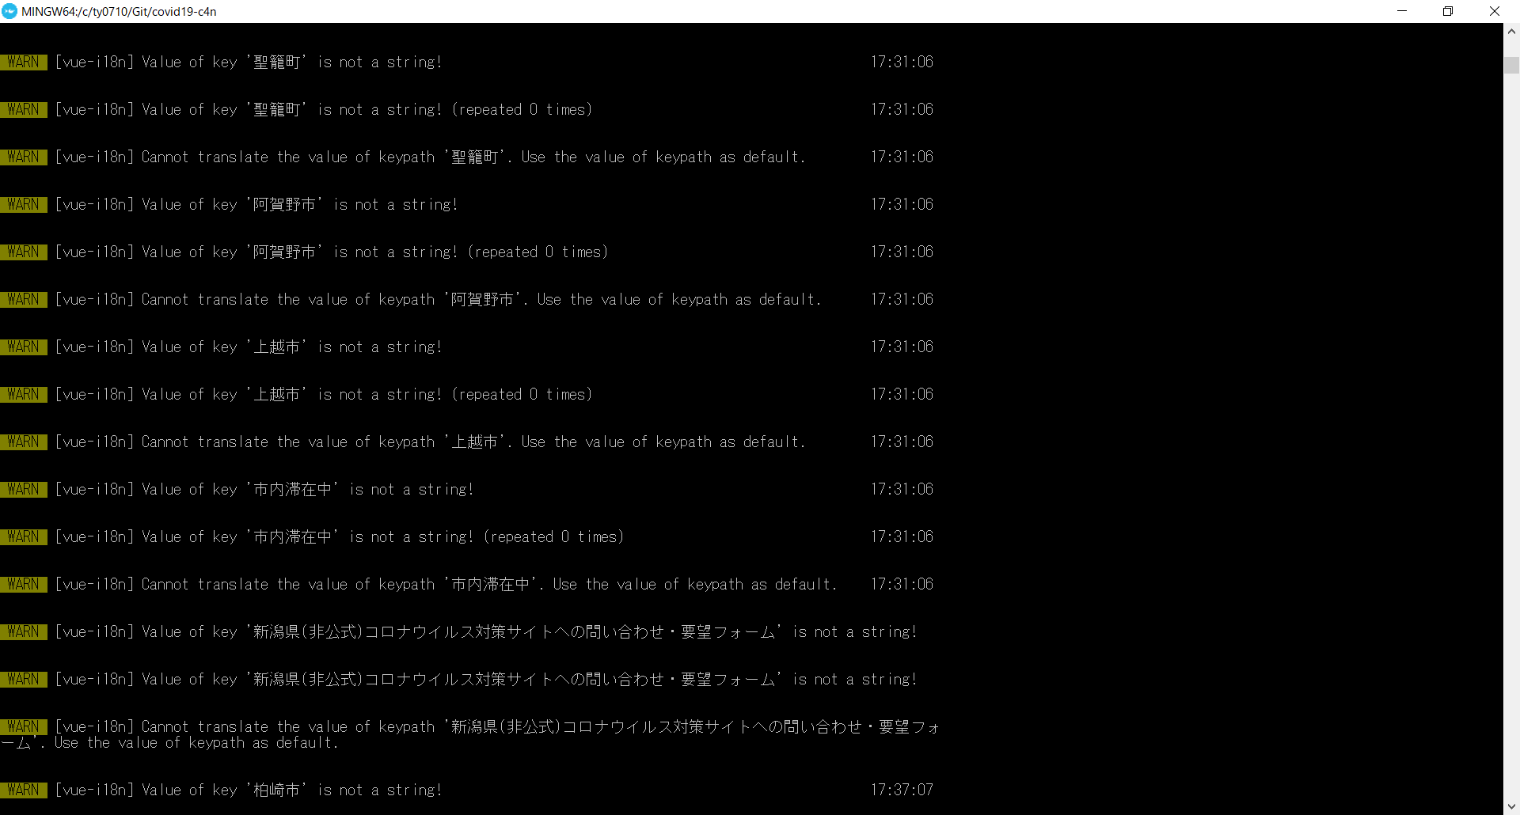
Task: Click 'Cannot translate' line for keypath '市内滞在中'
Action: point(446,584)
